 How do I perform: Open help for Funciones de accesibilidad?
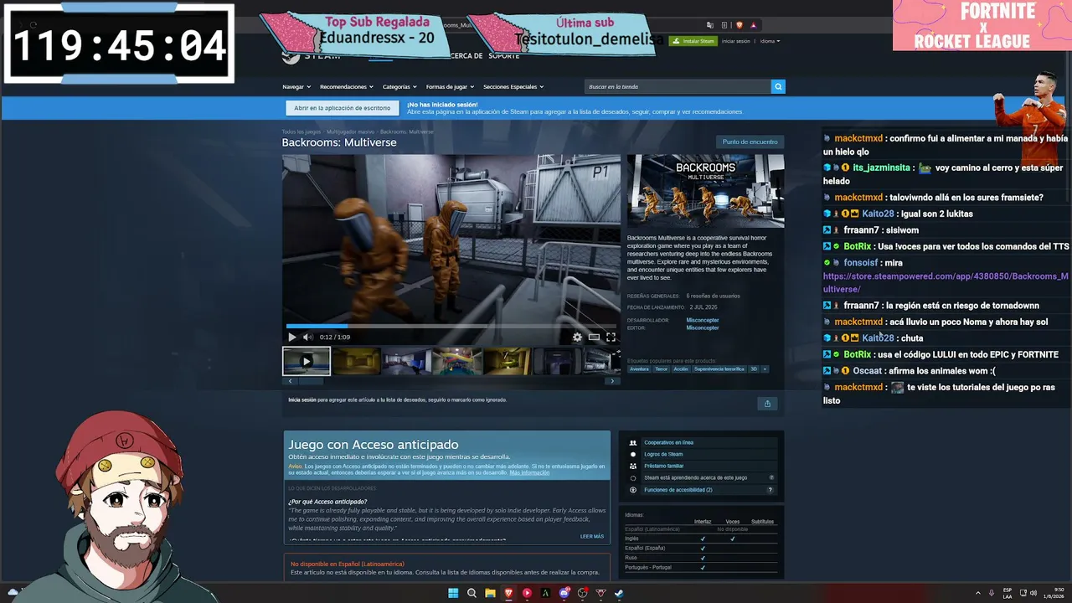770,490
